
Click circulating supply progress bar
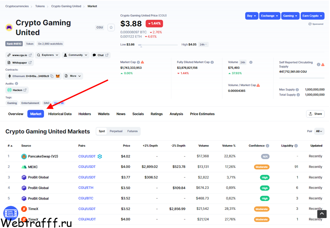302,78
